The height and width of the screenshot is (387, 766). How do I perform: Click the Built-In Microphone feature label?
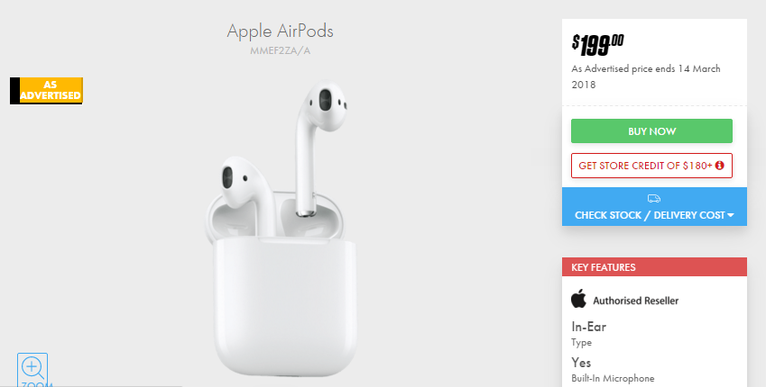point(613,378)
